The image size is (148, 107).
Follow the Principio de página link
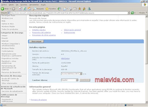point(39,100)
